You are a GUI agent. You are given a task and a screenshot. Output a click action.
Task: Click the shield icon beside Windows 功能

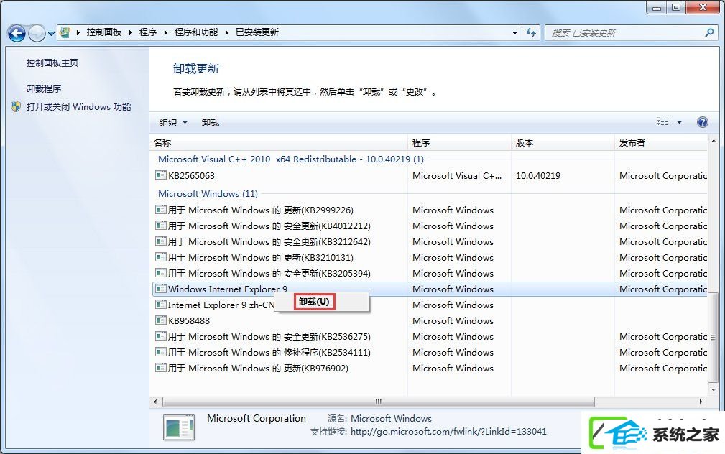coord(17,107)
